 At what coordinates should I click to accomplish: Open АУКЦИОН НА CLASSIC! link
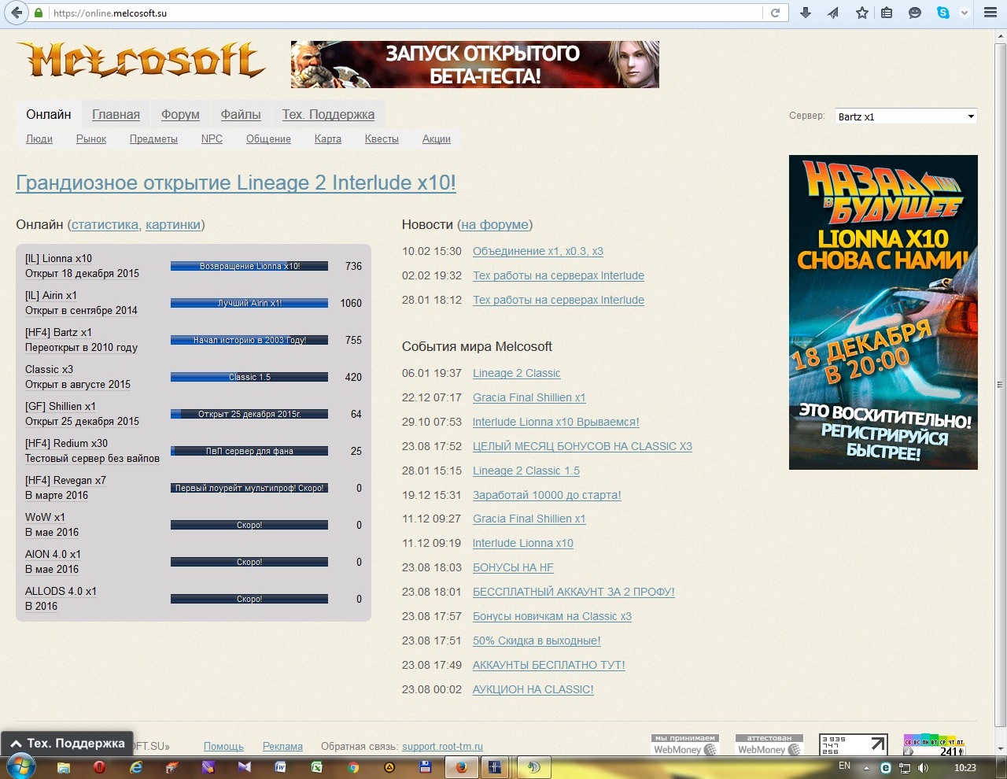[533, 690]
